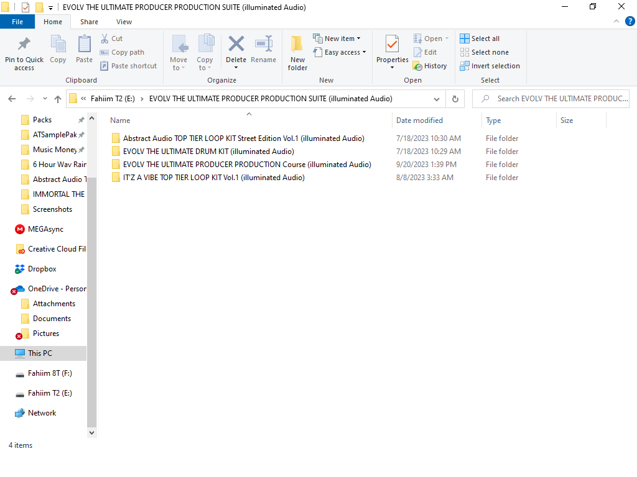
Task: Click Paste shortcut in ribbon
Action: coord(128,66)
